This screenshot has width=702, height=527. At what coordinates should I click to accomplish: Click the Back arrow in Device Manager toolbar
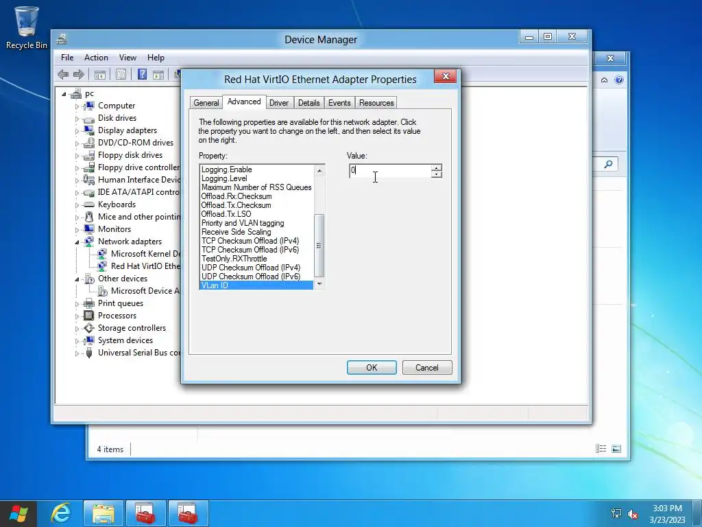coord(63,74)
